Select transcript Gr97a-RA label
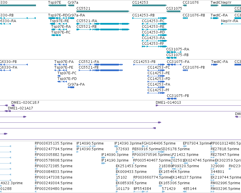Screen dimensions: 241x193 pos(76,15)
